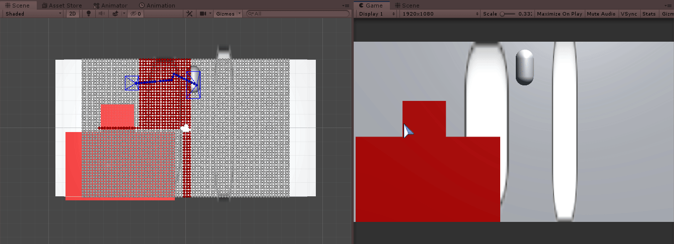Click the Scale slider handle

pyautogui.click(x=502, y=14)
